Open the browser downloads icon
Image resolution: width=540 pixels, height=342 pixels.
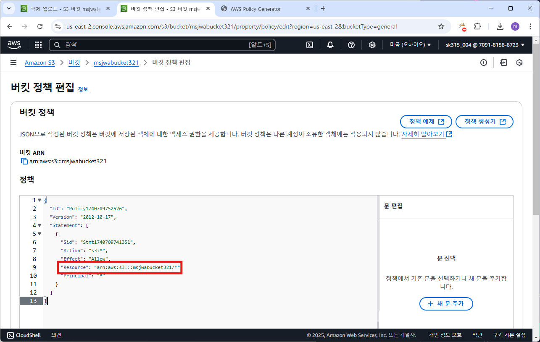click(x=500, y=26)
